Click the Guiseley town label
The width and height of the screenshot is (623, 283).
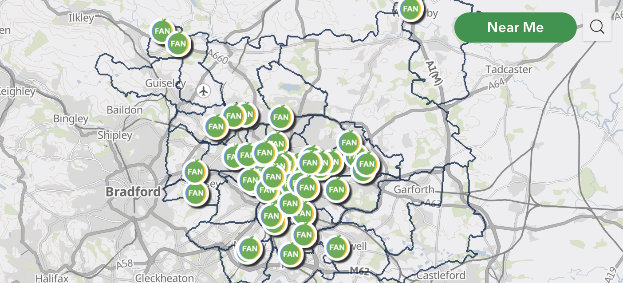click(x=166, y=83)
